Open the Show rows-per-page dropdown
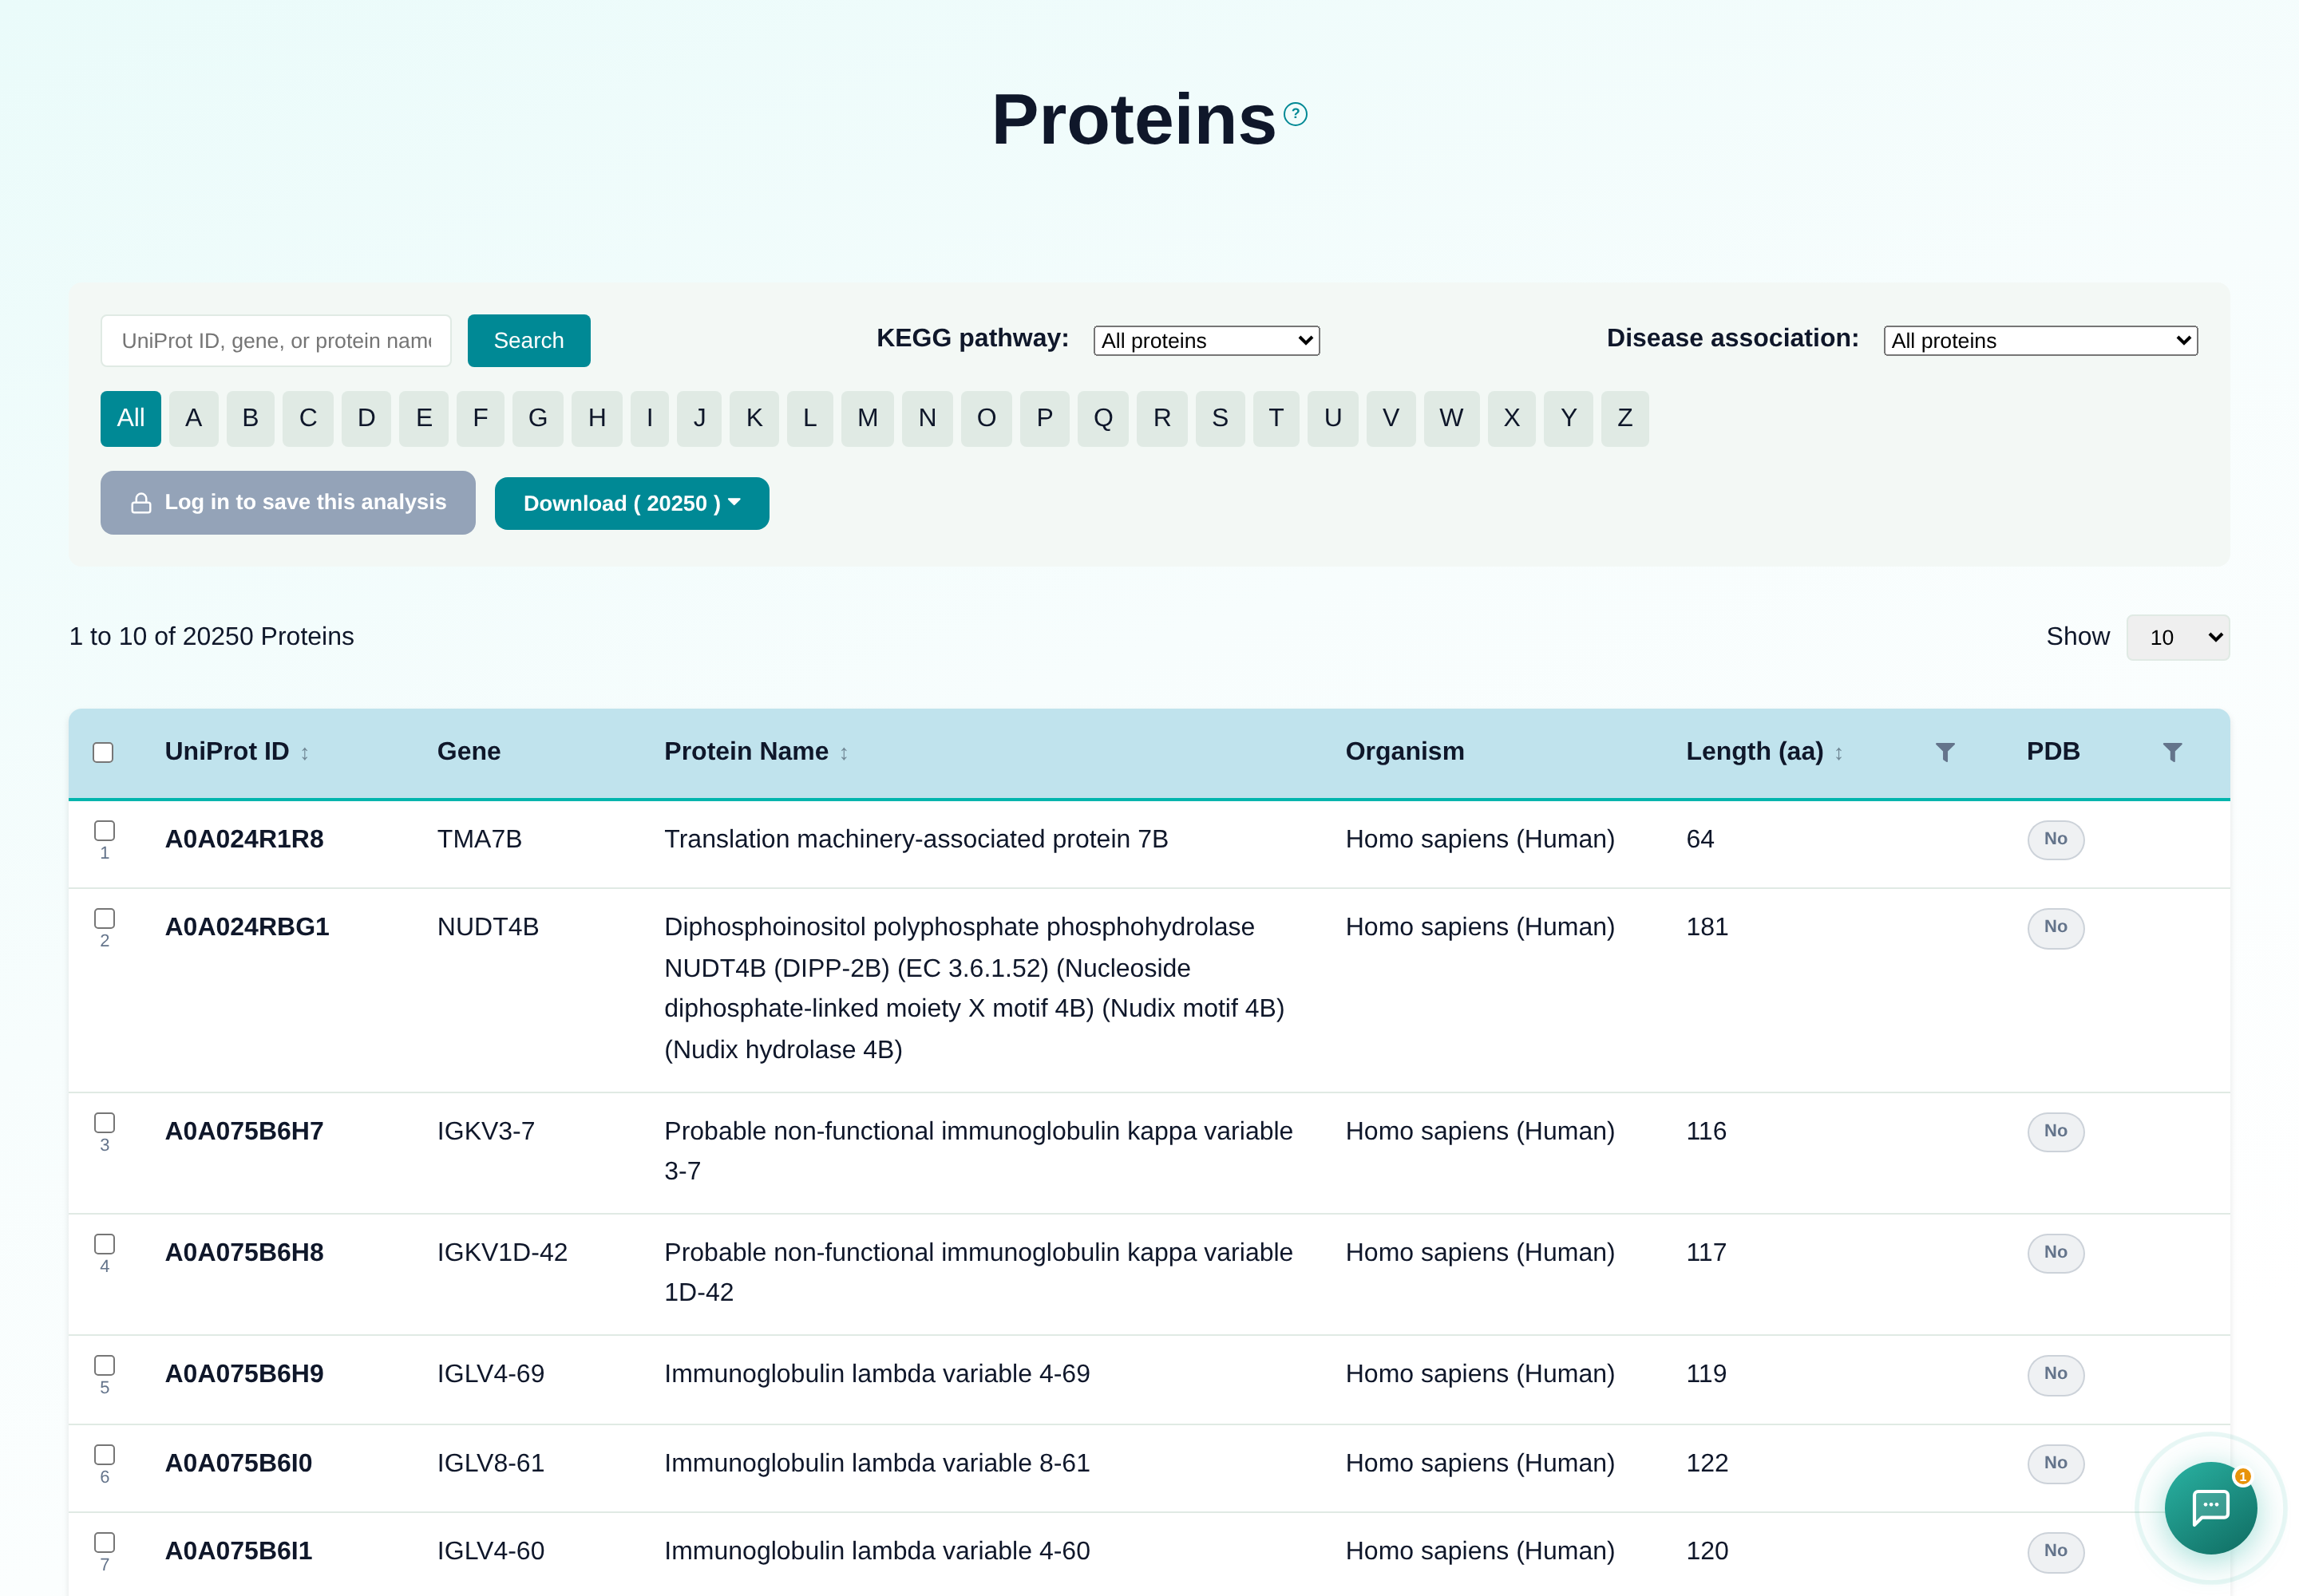This screenshot has width=2299, height=1596. click(2177, 637)
